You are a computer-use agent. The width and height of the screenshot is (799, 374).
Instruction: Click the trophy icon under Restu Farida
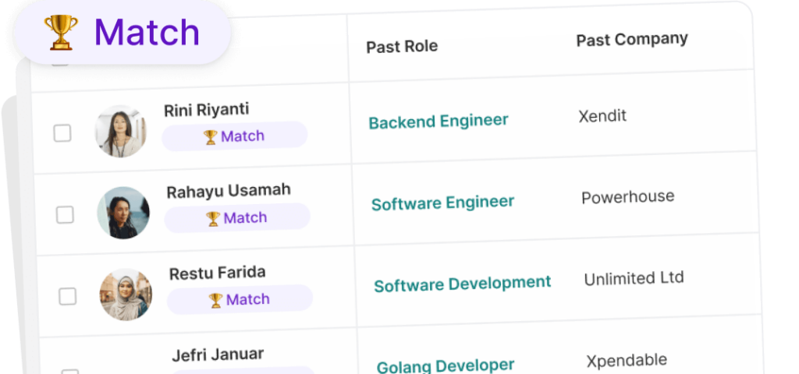coord(215,301)
